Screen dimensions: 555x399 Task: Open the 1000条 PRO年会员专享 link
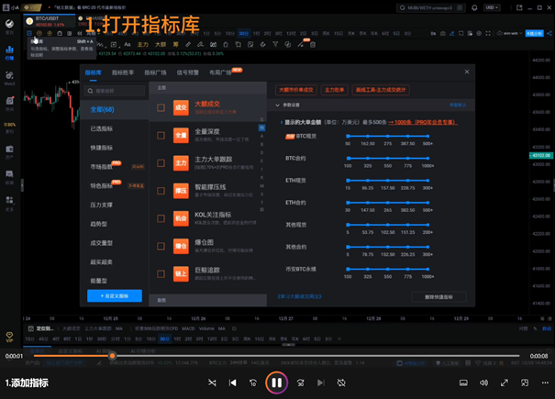[x=423, y=122]
